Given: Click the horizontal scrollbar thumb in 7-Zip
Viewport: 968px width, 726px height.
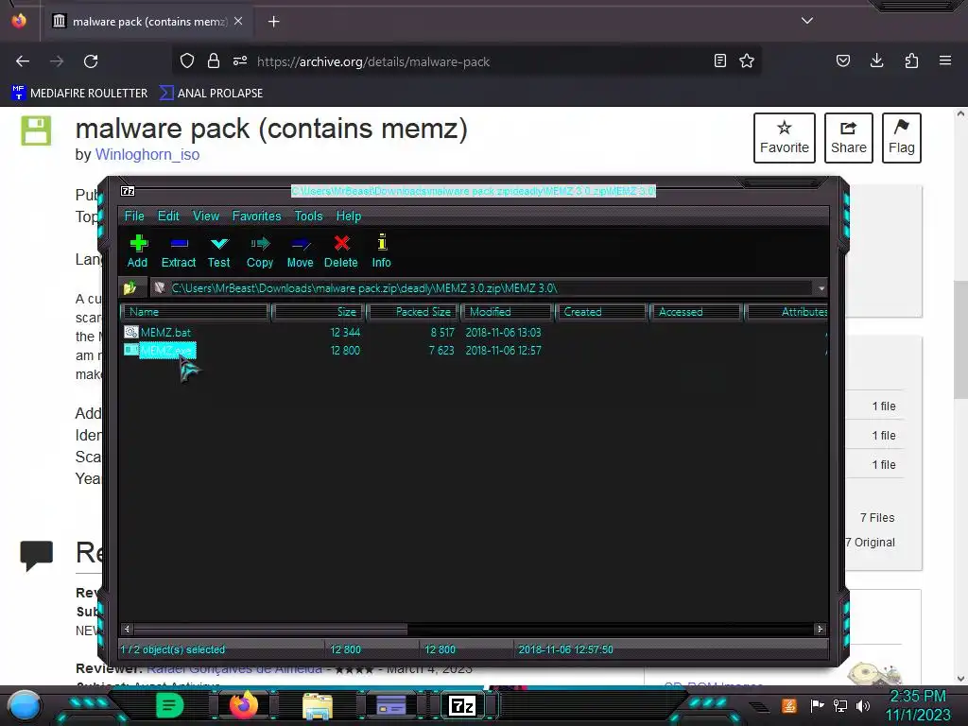Looking at the screenshot, I should pyautogui.click(x=270, y=629).
